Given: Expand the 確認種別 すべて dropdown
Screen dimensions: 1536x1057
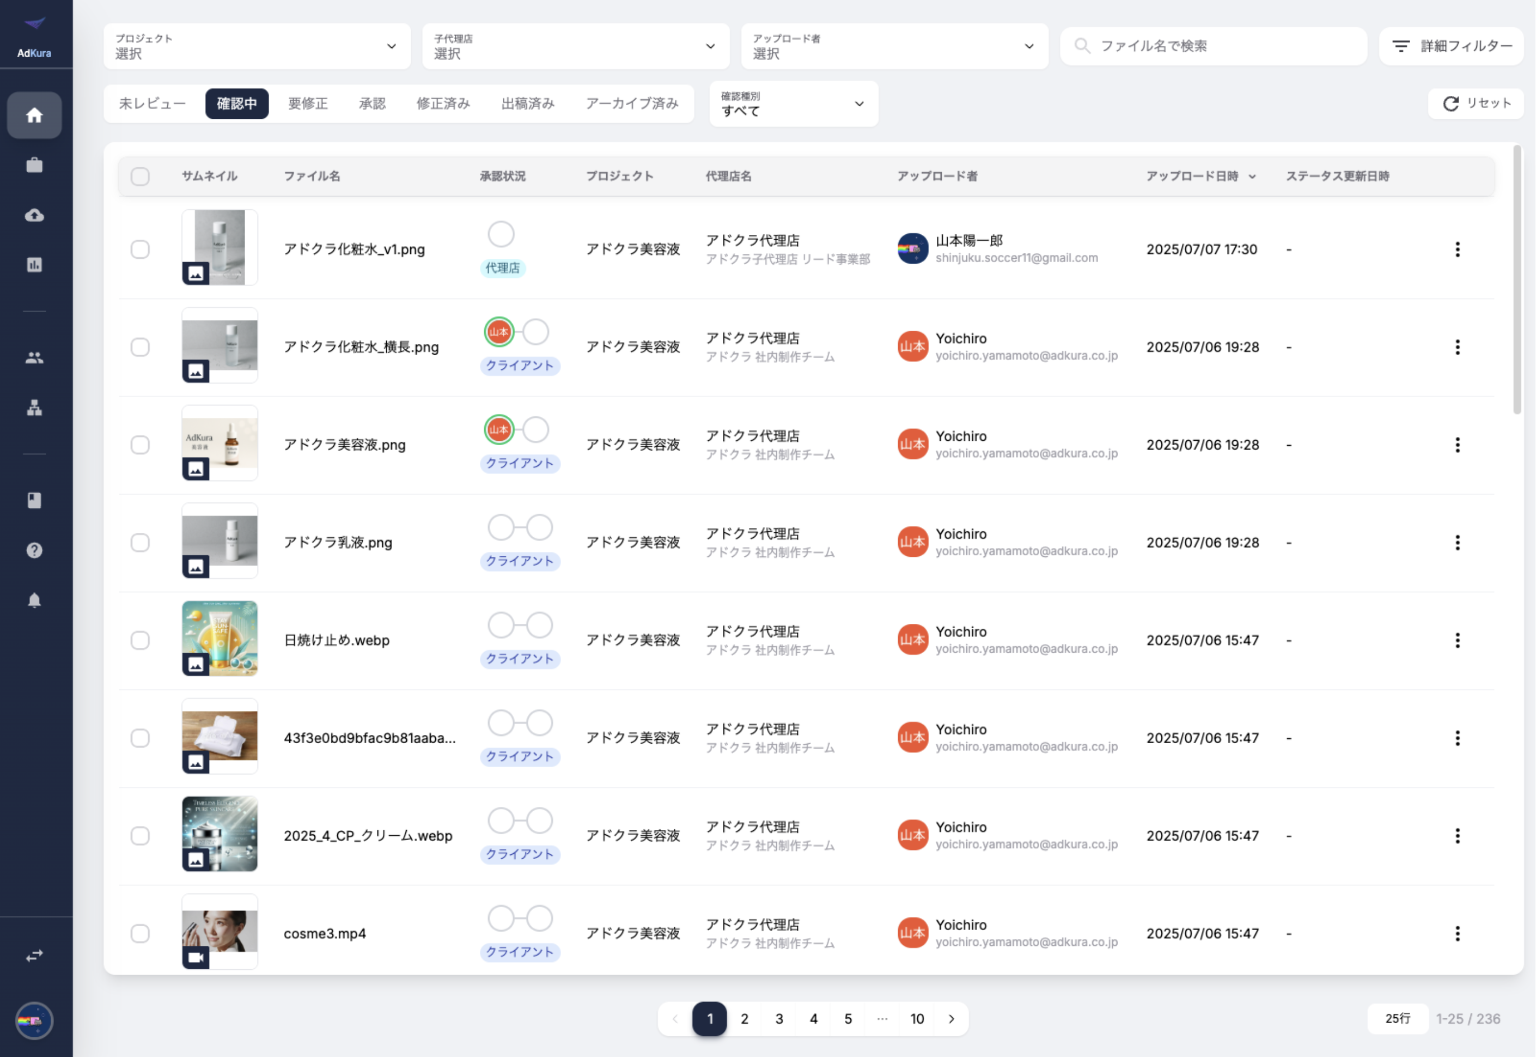Looking at the screenshot, I should [793, 104].
